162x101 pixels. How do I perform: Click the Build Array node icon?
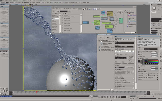pos(63,15)
